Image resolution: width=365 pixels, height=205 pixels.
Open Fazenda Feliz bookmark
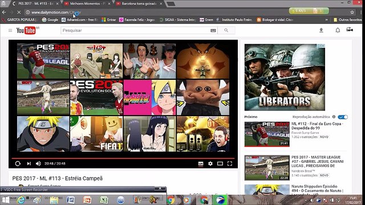(x=137, y=20)
